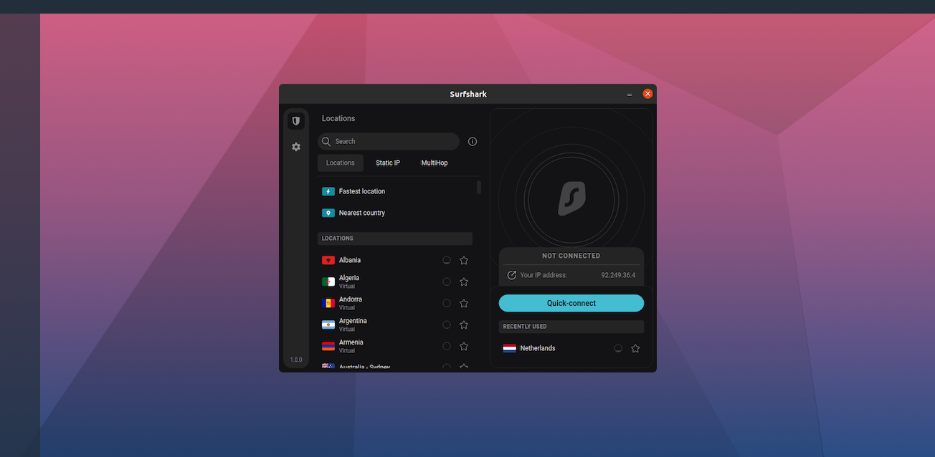Open Settings via the gear icon
935x457 pixels.
(x=295, y=147)
